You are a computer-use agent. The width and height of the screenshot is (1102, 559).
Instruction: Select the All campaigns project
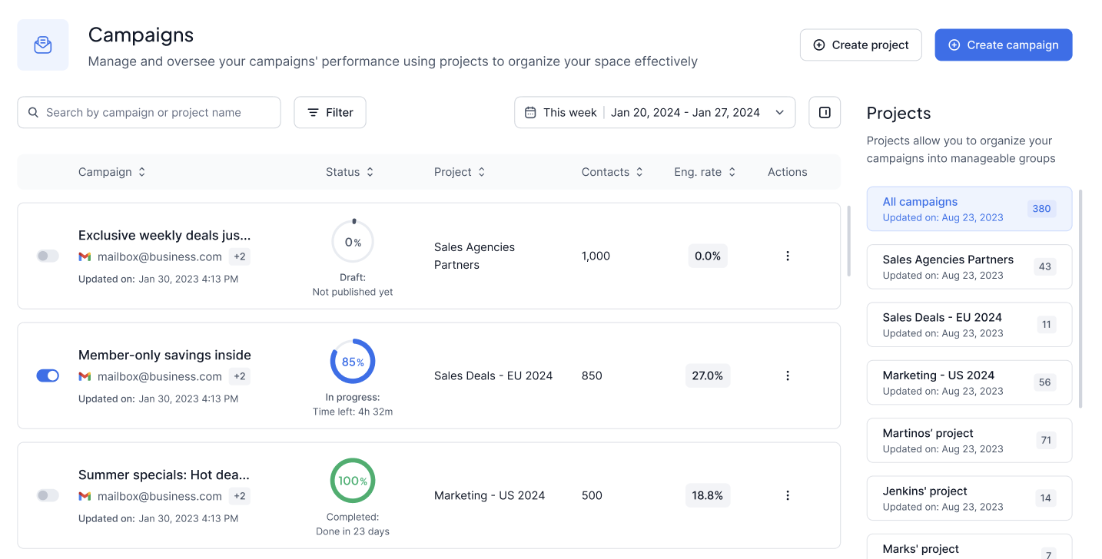point(968,209)
